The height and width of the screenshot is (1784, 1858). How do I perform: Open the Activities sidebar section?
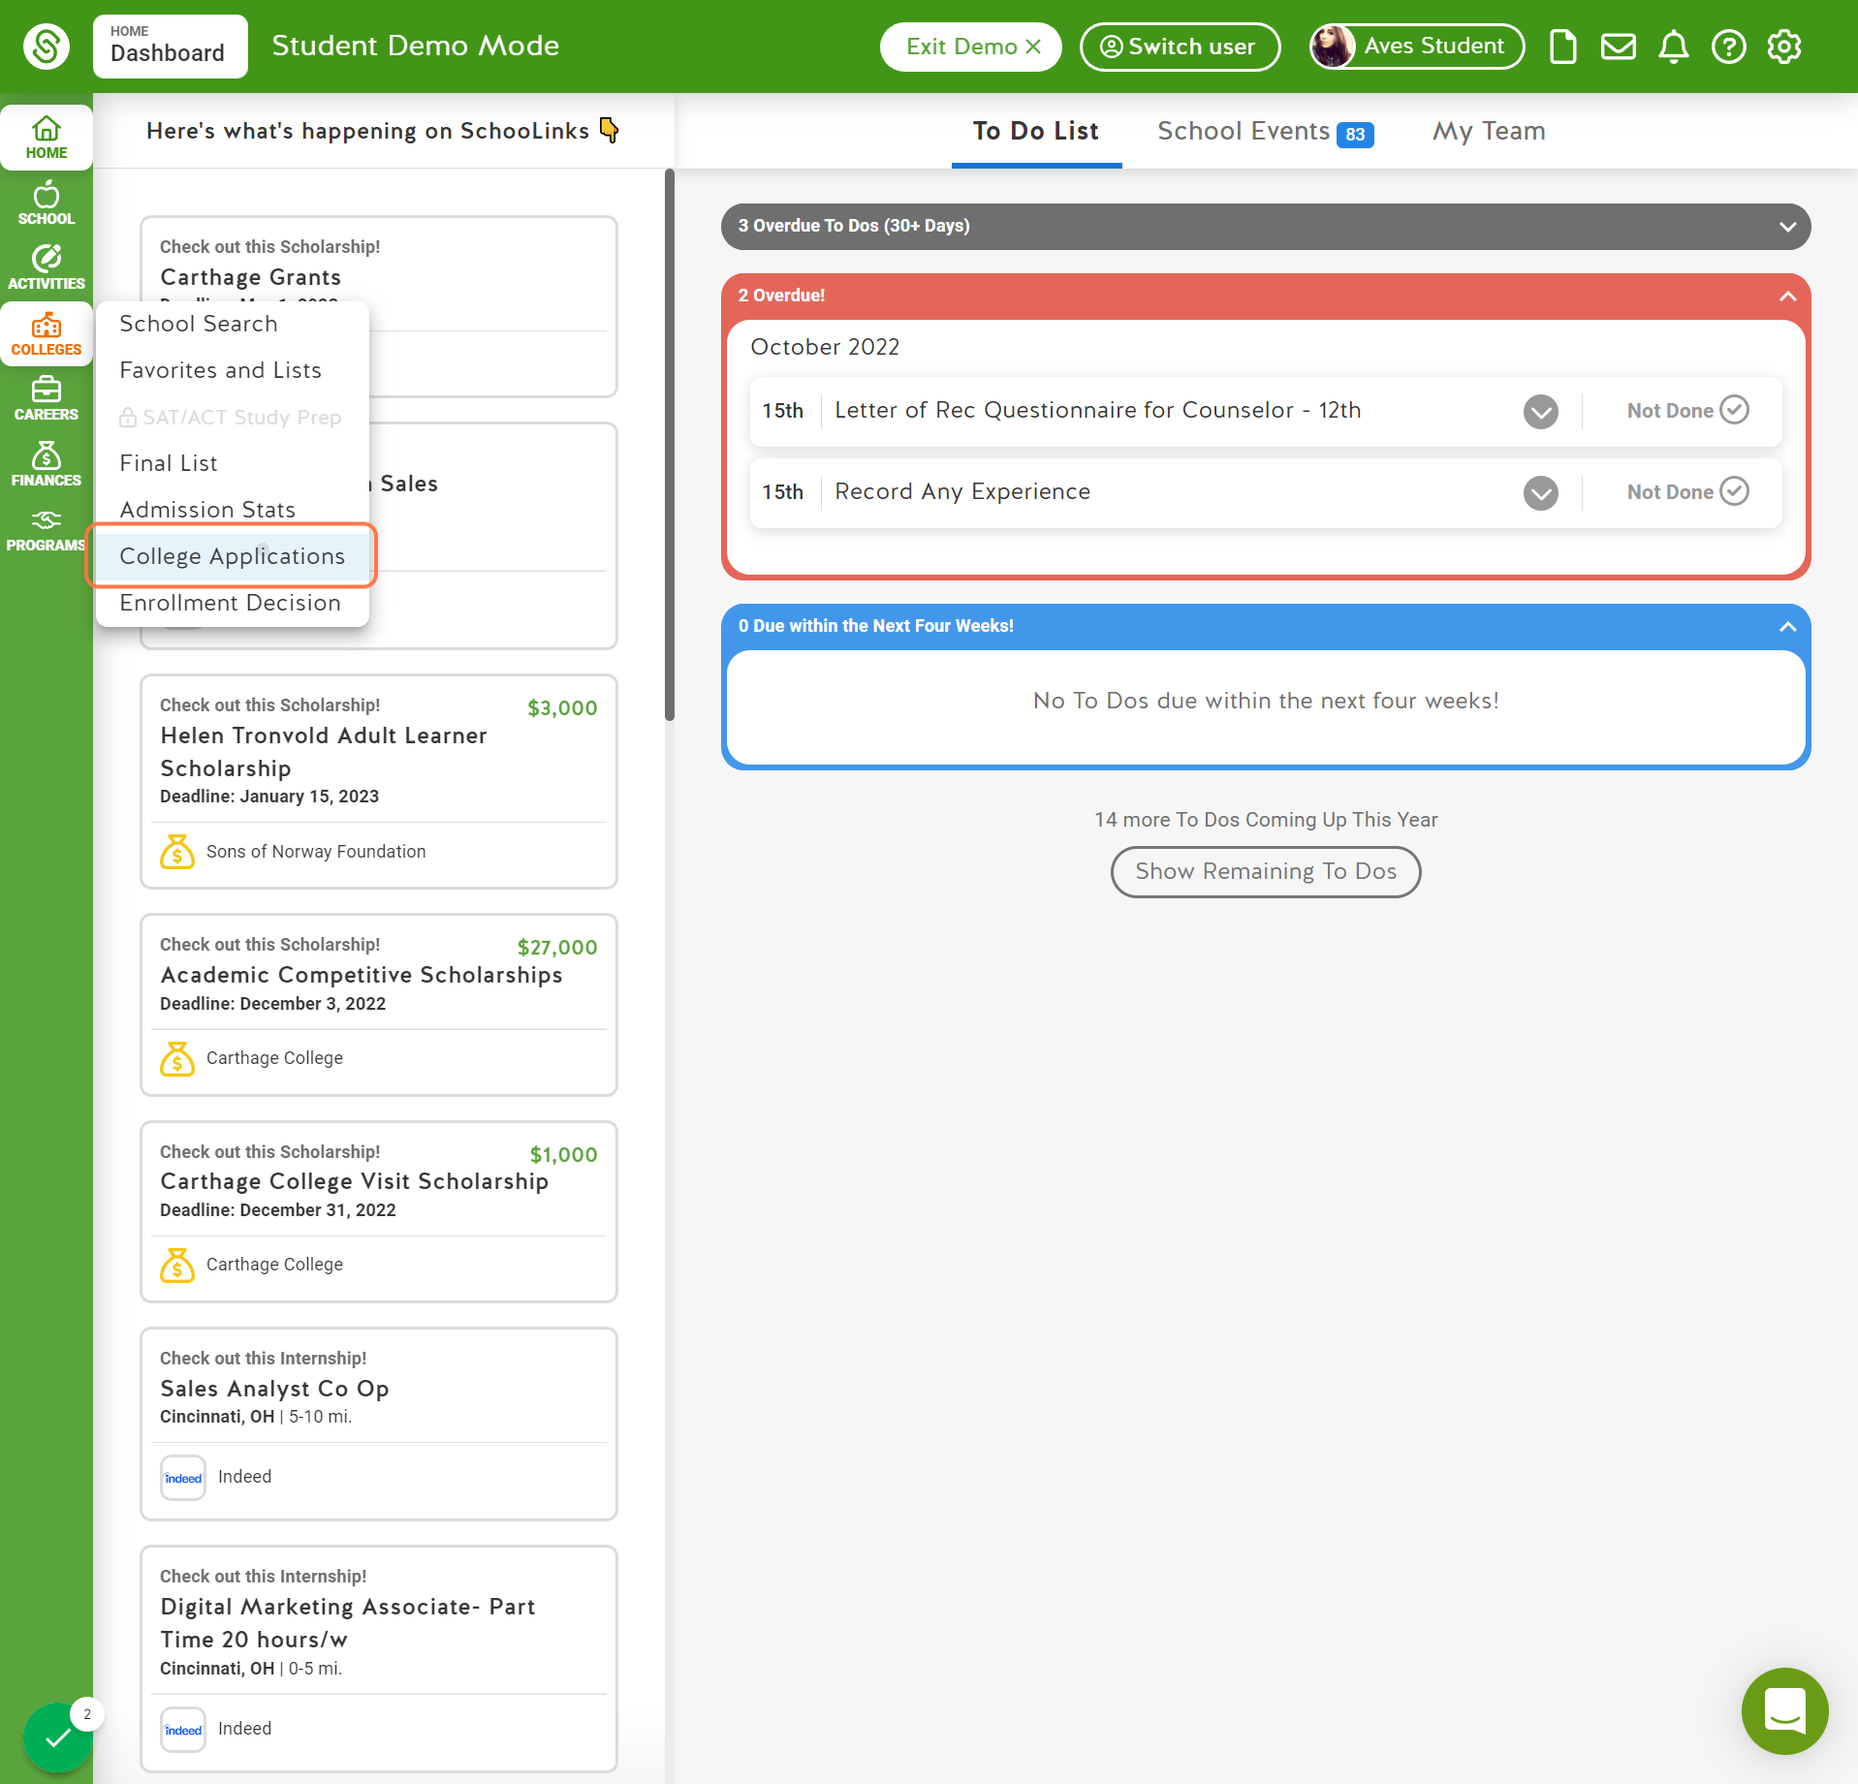pyautogui.click(x=47, y=268)
